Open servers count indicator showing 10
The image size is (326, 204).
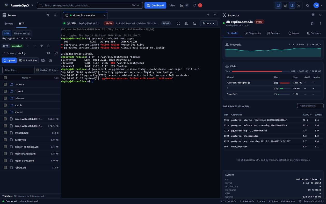tap(184, 5)
